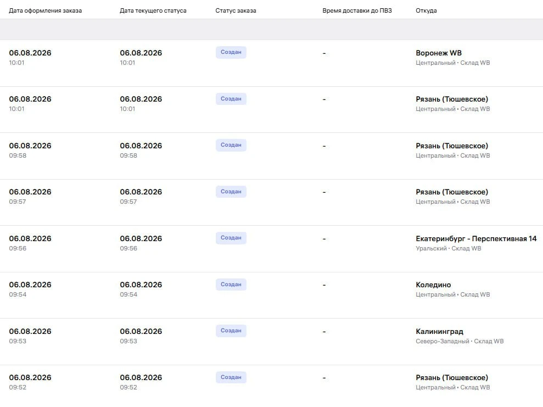
Task: Click 'Рязань (Тюшевское)' in the 09:52 row
Action: 452,377
